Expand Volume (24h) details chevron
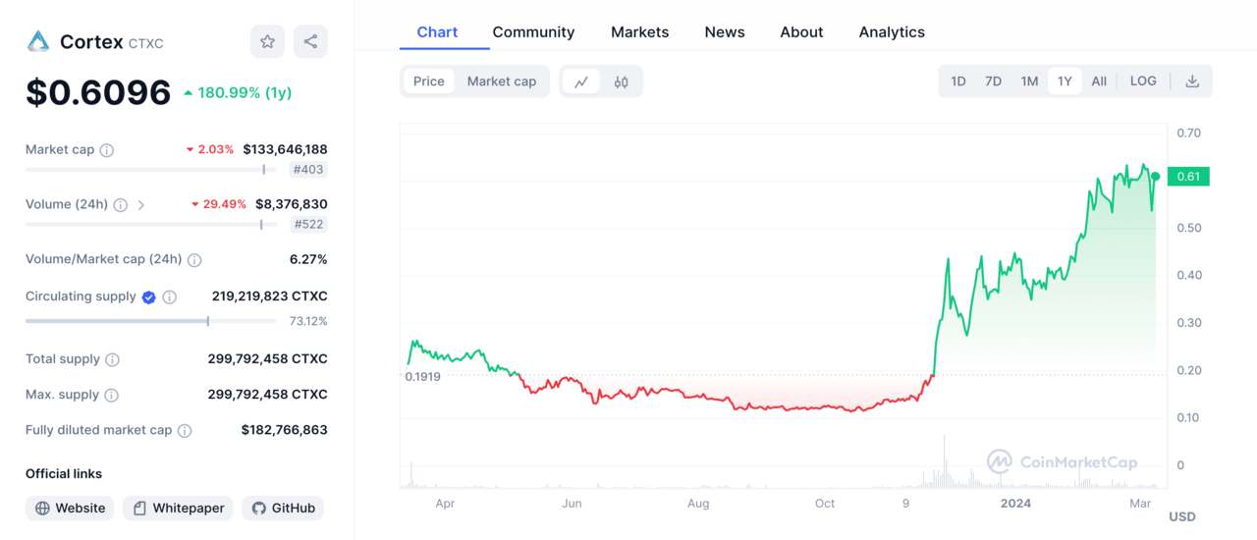The width and height of the screenshot is (1257, 540). 141,205
